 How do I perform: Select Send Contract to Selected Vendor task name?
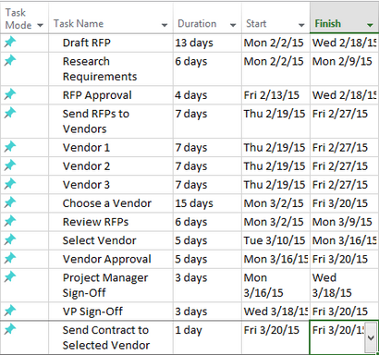tap(106, 337)
